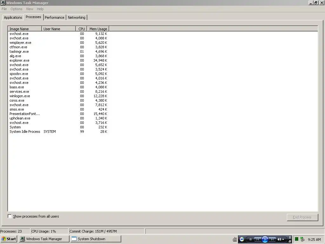Switch to the Performance tab

(55, 17)
